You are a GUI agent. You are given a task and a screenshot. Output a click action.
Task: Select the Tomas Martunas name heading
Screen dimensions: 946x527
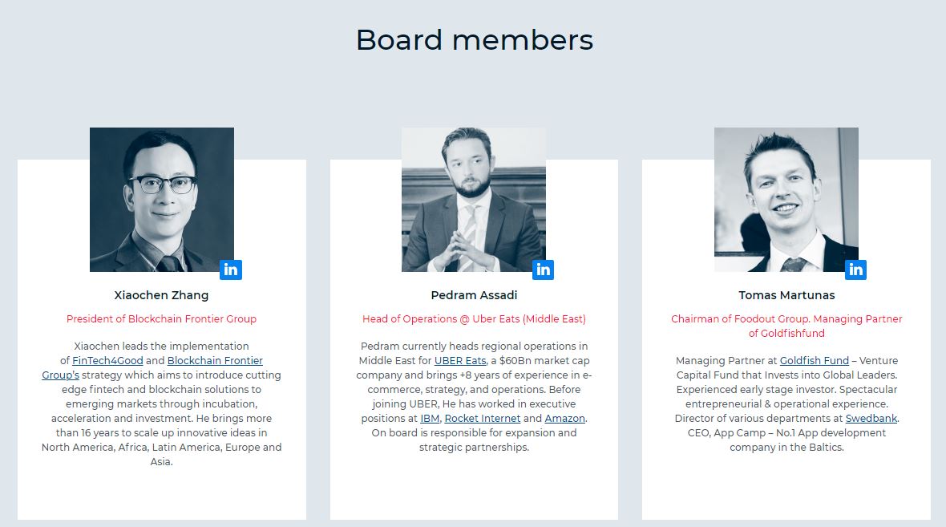[786, 295]
